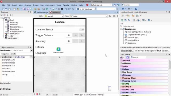This screenshot has width=171, height=96.
Task: Click the Structure panel move up arrow
Action: [7, 15]
